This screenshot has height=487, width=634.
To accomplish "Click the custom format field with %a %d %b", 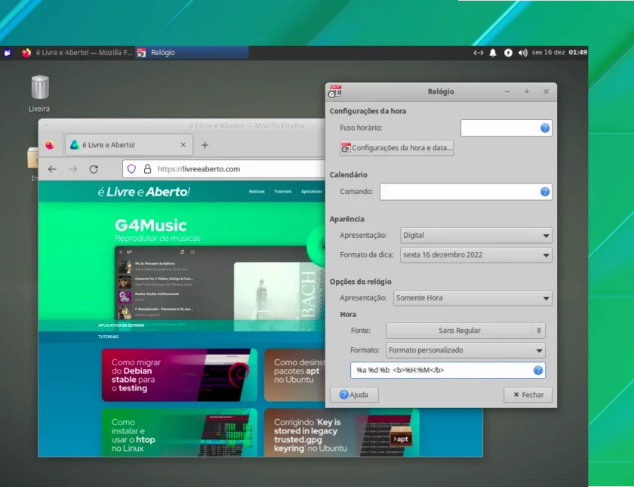I will pos(448,370).
